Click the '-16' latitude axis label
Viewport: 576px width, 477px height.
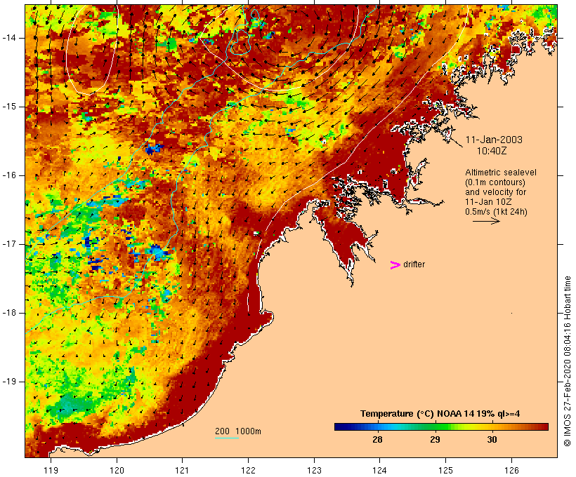pyautogui.click(x=9, y=175)
